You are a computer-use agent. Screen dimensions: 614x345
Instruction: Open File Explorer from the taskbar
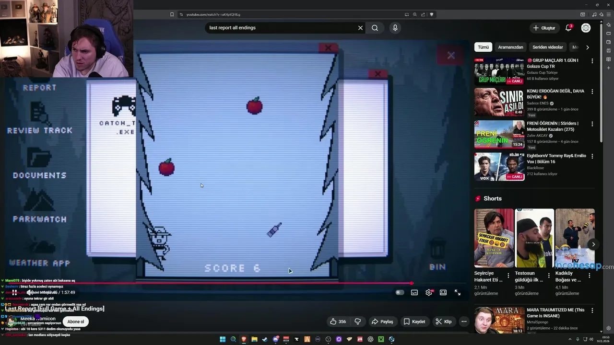pos(254,339)
